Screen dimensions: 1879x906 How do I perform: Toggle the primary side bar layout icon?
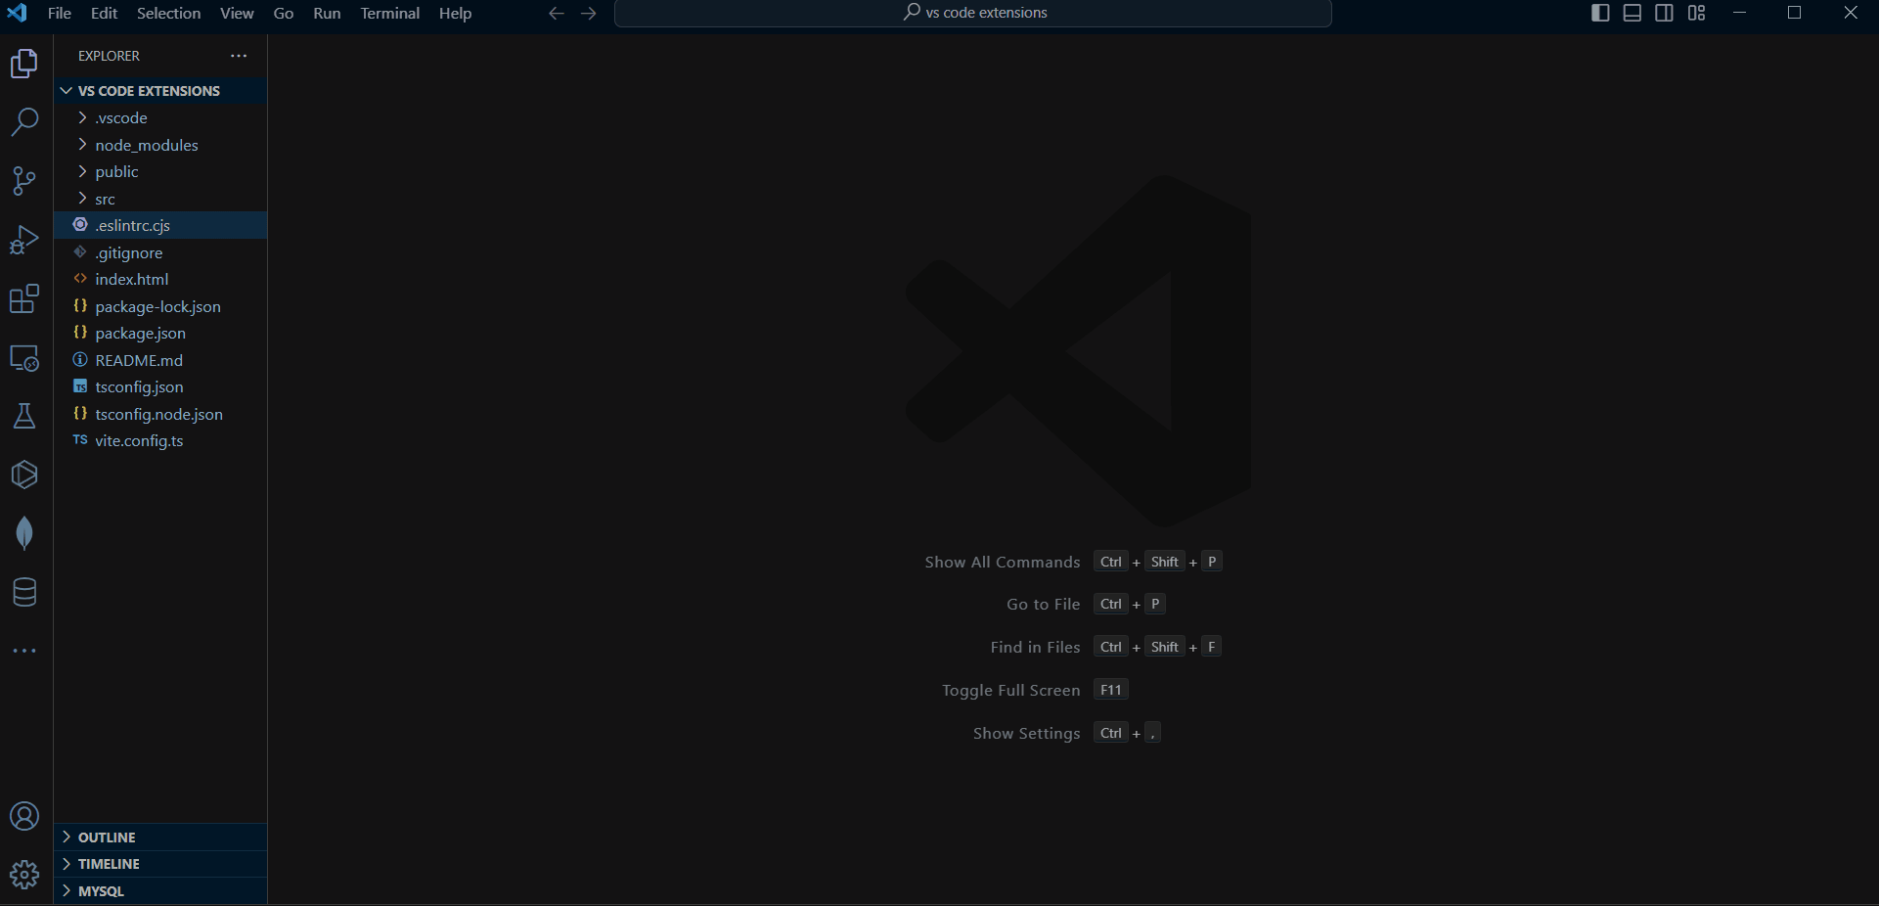pyautogui.click(x=1600, y=13)
